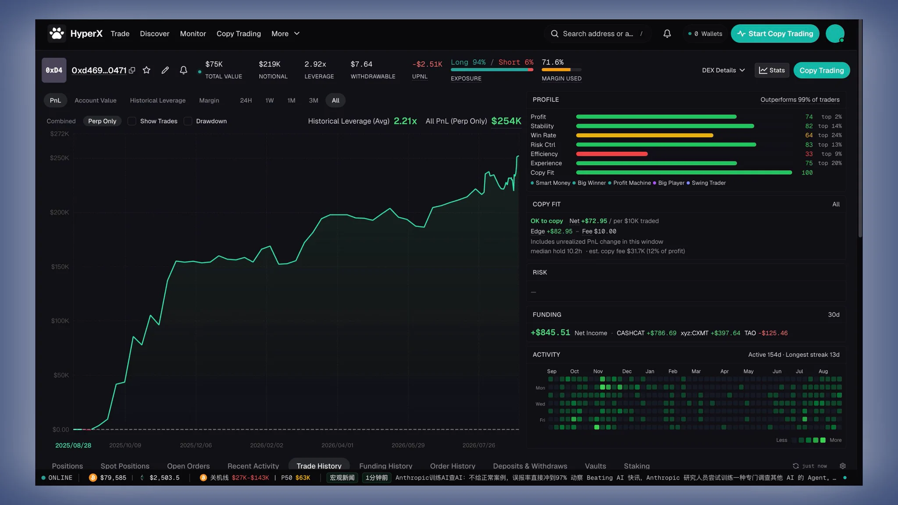
Task: Open the Spot Positions tab
Action: 125,466
